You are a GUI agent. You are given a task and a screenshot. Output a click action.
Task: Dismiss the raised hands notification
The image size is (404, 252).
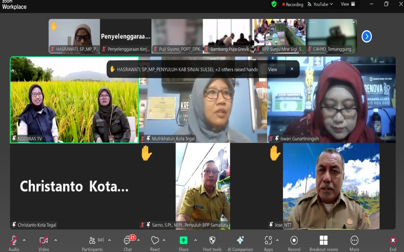click(x=292, y=69)
